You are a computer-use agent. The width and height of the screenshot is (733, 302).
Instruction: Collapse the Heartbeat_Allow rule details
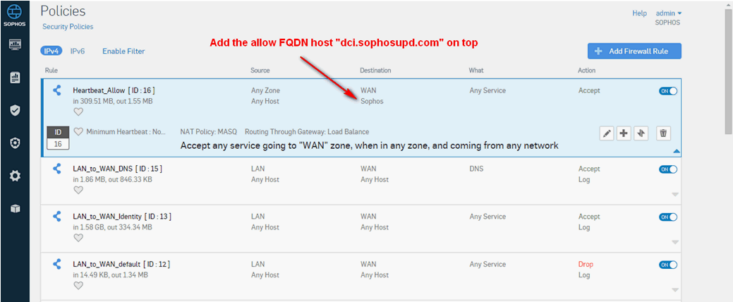click(676, 152)
